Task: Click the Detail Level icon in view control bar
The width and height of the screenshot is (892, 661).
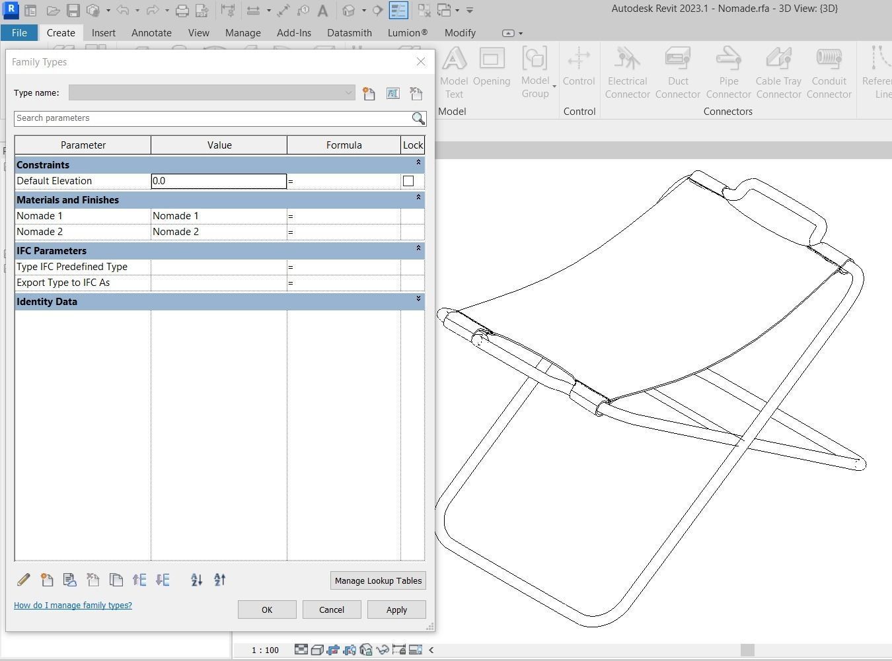Action: coord(301,650)
